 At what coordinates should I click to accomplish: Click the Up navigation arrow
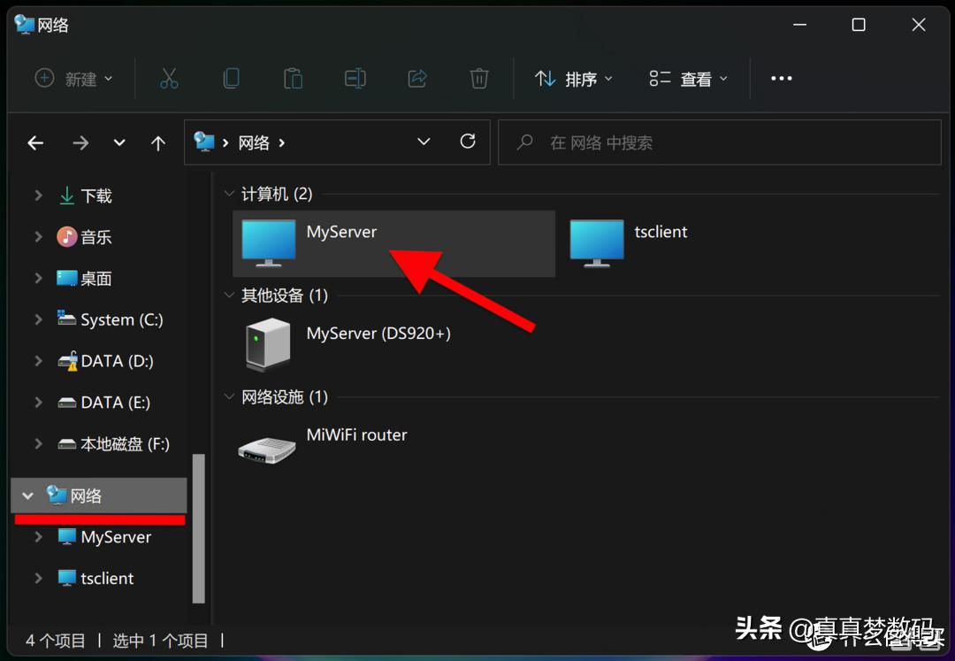[157, 142]
